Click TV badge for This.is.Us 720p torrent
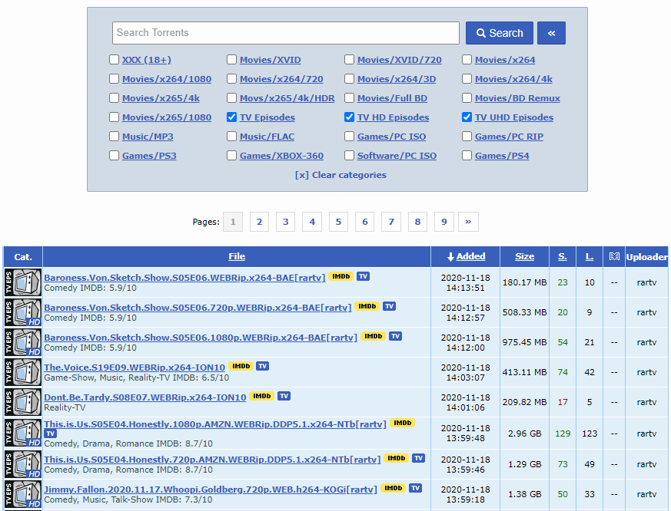 [418, 458]
